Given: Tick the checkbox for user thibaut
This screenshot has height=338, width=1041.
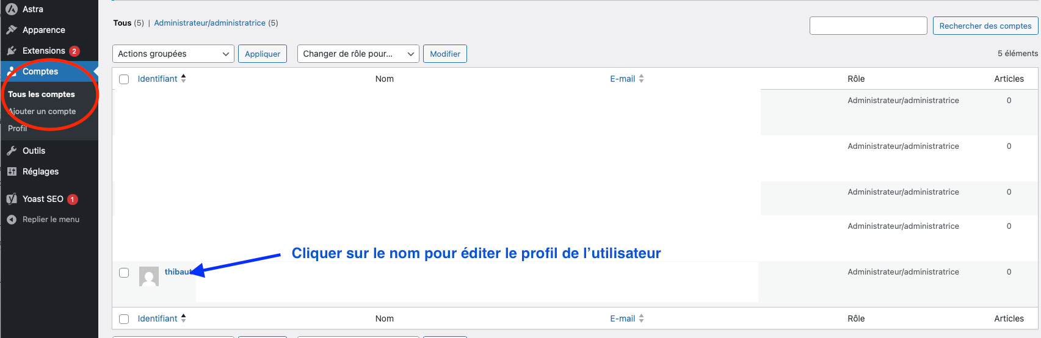Looking at the screenshot, I should pyautogui.click(x=124, y=273).
